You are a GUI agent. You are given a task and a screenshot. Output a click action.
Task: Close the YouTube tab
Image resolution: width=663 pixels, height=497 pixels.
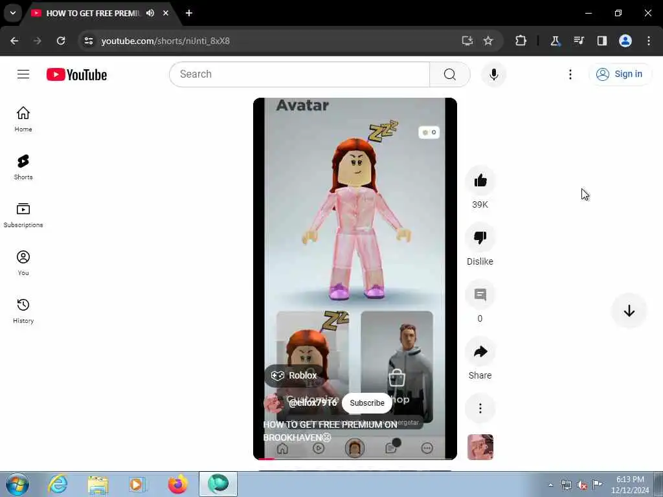pos(166,13)
